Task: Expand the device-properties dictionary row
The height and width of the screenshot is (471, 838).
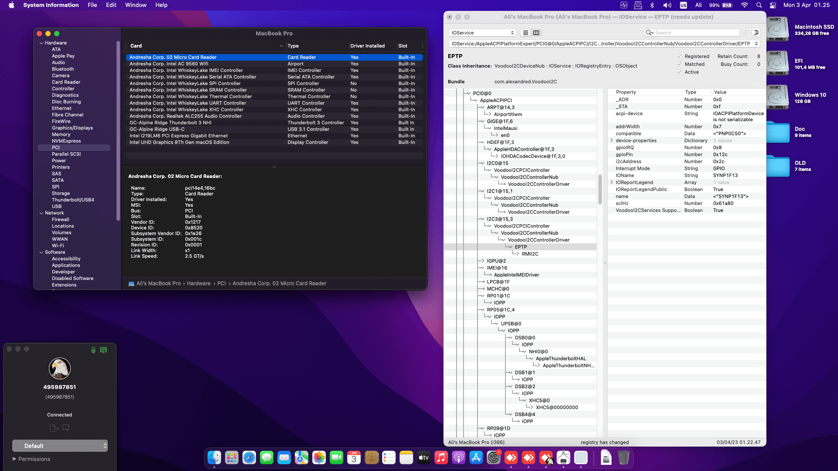Action: 611,140
